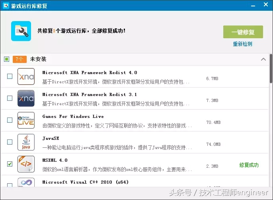Click the 重新检测 link
This screenshot has height=200, width=273.
click(x=242, y=44)
